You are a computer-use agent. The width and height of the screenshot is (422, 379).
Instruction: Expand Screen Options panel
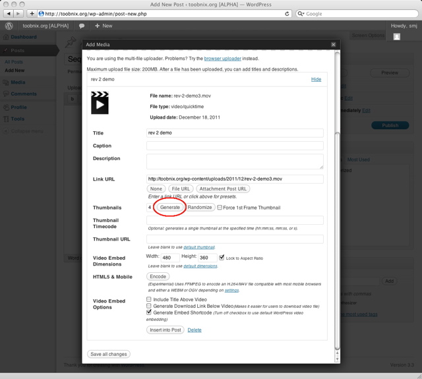(368, 35)
